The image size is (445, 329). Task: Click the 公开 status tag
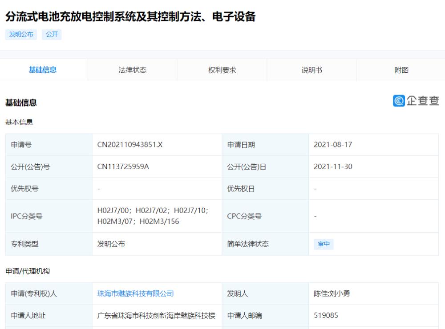[x=52, y=35]
